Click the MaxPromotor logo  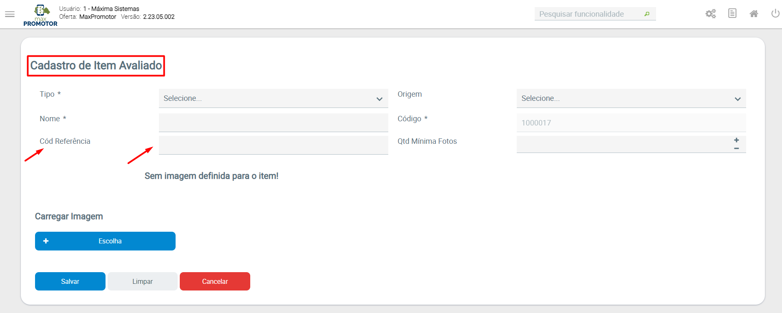pos(40,15)
